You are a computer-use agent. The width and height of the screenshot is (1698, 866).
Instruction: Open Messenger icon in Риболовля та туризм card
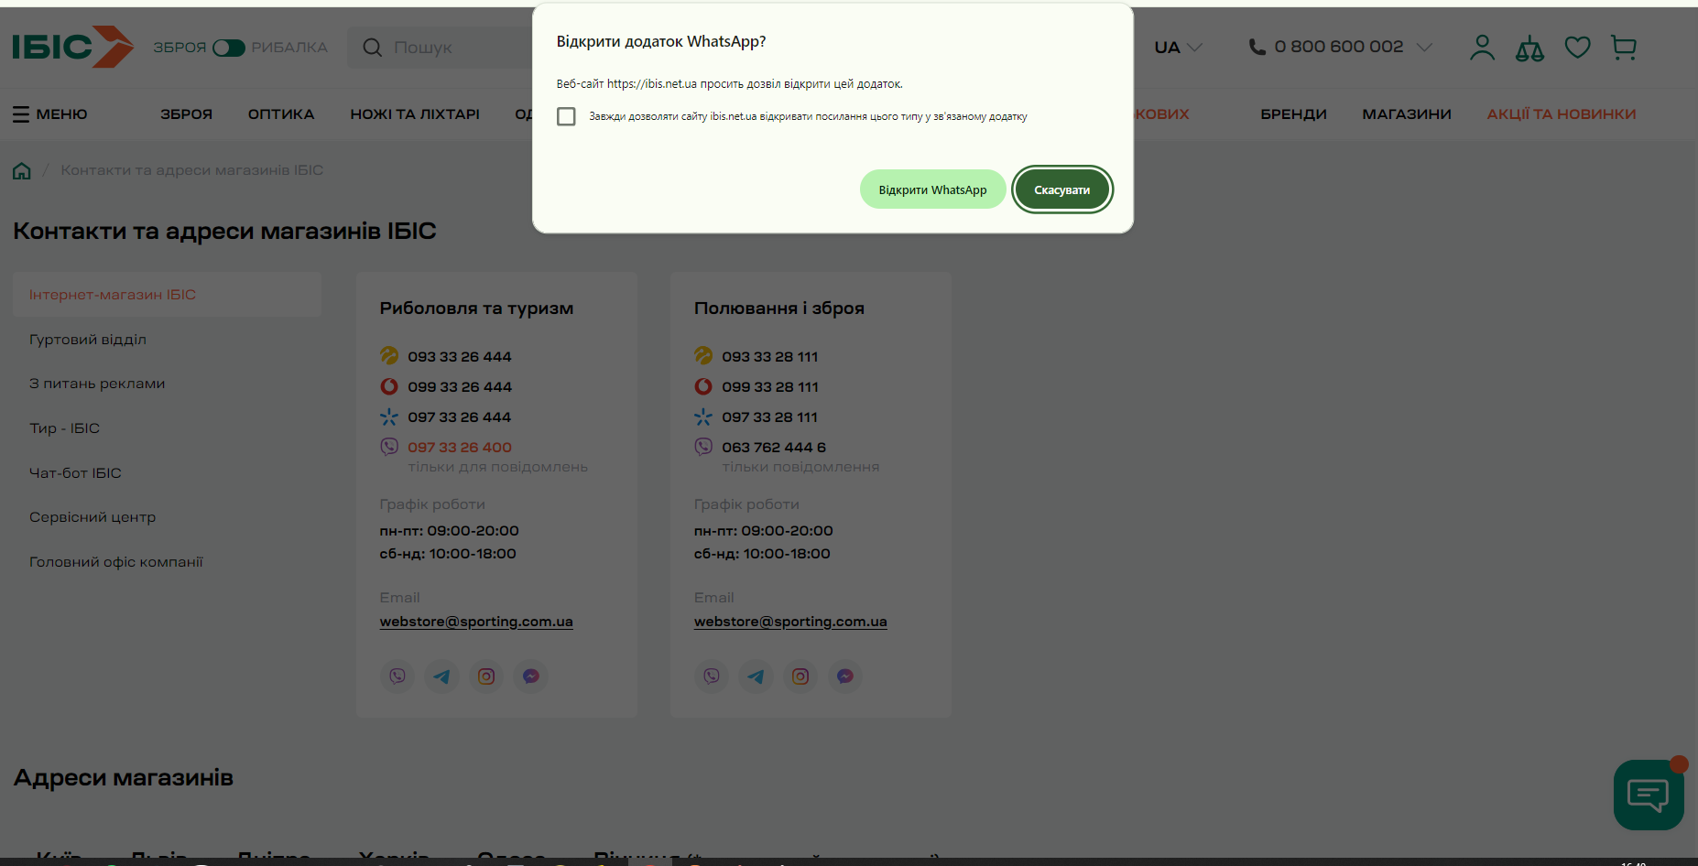click(x=530, y=677)
